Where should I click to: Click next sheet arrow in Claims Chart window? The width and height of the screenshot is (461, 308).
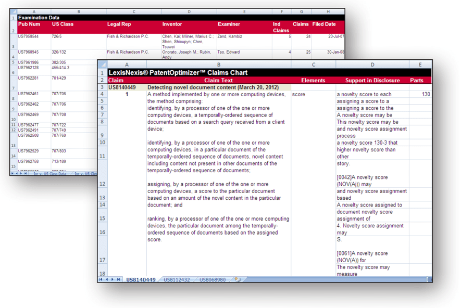tap(113, 279)
